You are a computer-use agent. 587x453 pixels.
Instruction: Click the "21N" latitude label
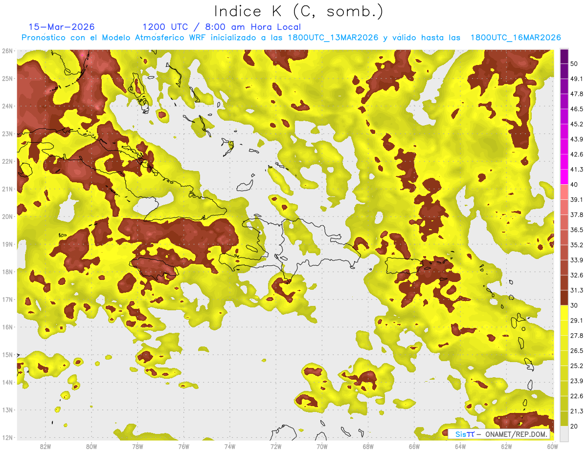coord(7,189)
